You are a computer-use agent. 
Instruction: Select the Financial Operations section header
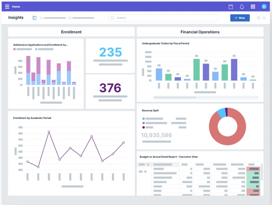point(200,32)
